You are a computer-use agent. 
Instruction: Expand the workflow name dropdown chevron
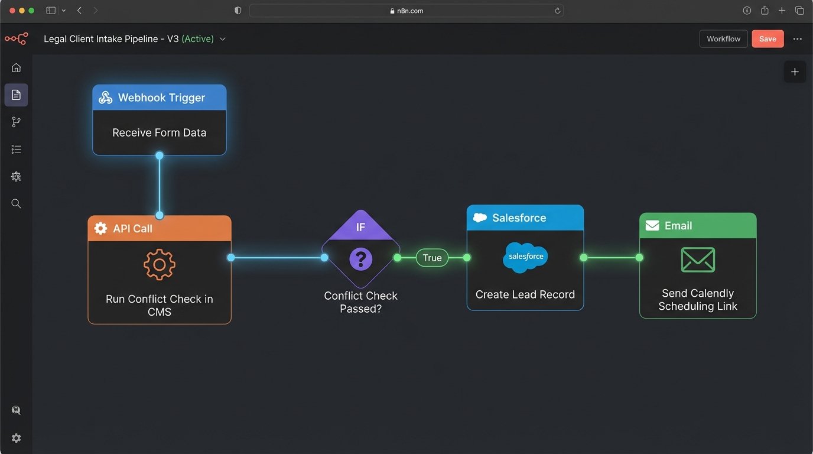(x=223, y=38)
